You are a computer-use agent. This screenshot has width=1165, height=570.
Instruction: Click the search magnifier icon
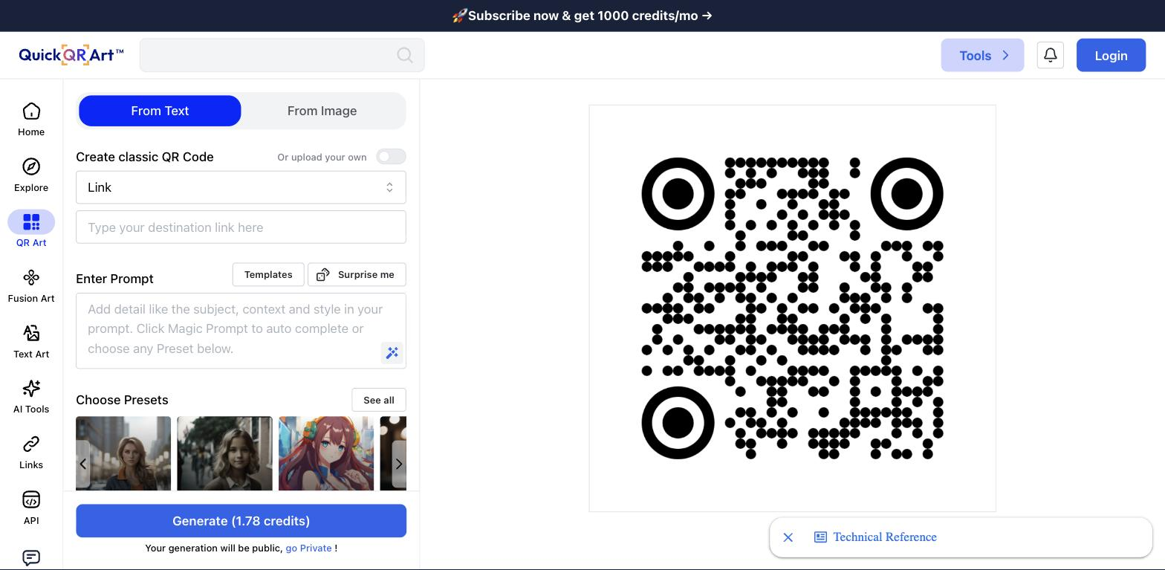pyautogui.click(x=405, y=56)
